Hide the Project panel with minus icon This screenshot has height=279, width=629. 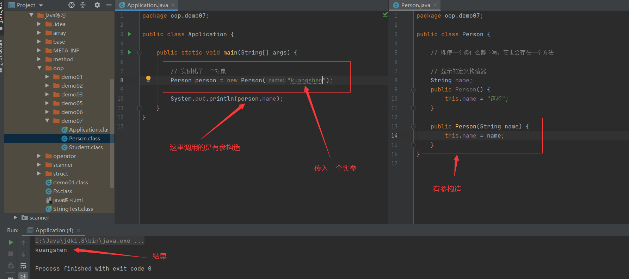click(109, 5)
